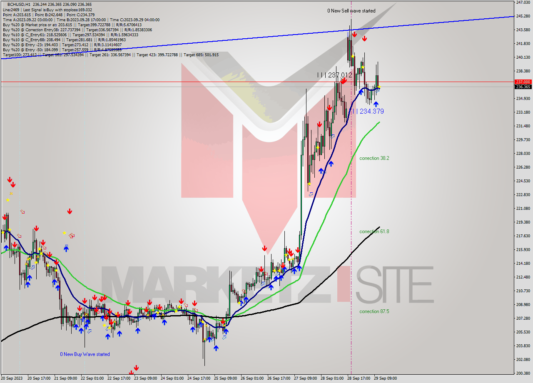
Task: Click the '25 Sep 09:00' time label
Action: click(226, 379)
